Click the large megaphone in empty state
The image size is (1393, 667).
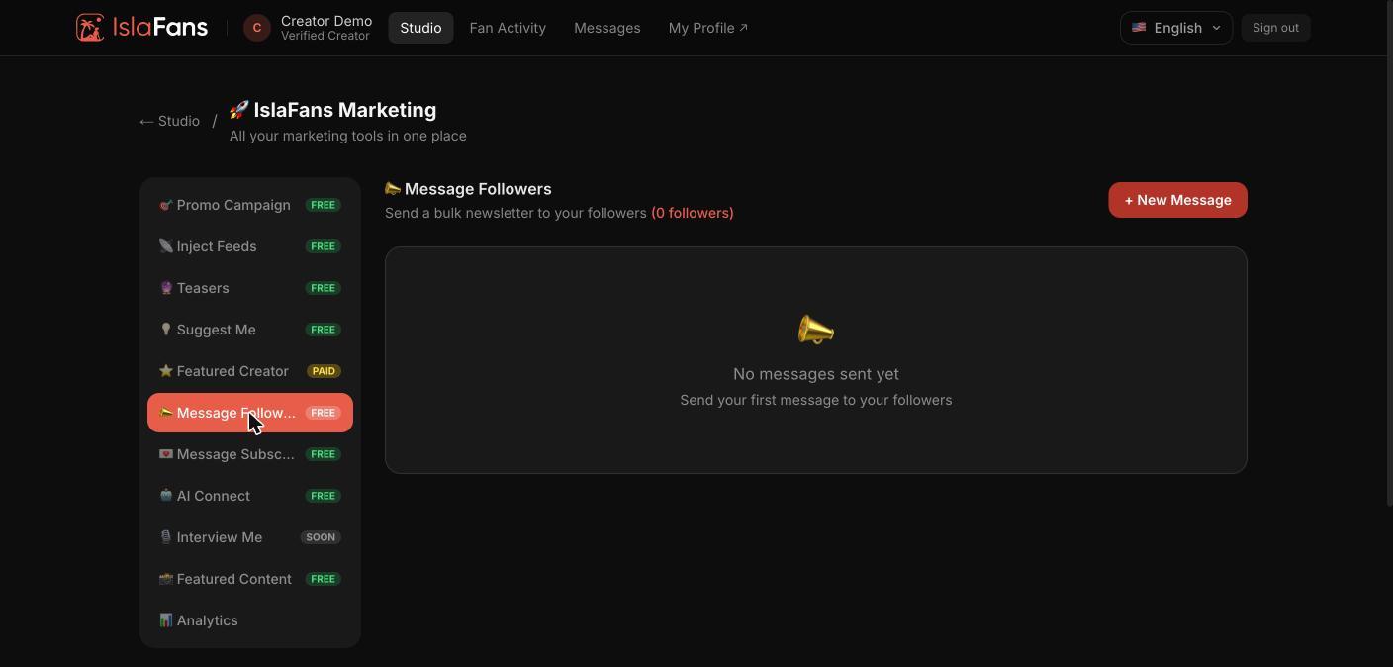pos(816,330)
